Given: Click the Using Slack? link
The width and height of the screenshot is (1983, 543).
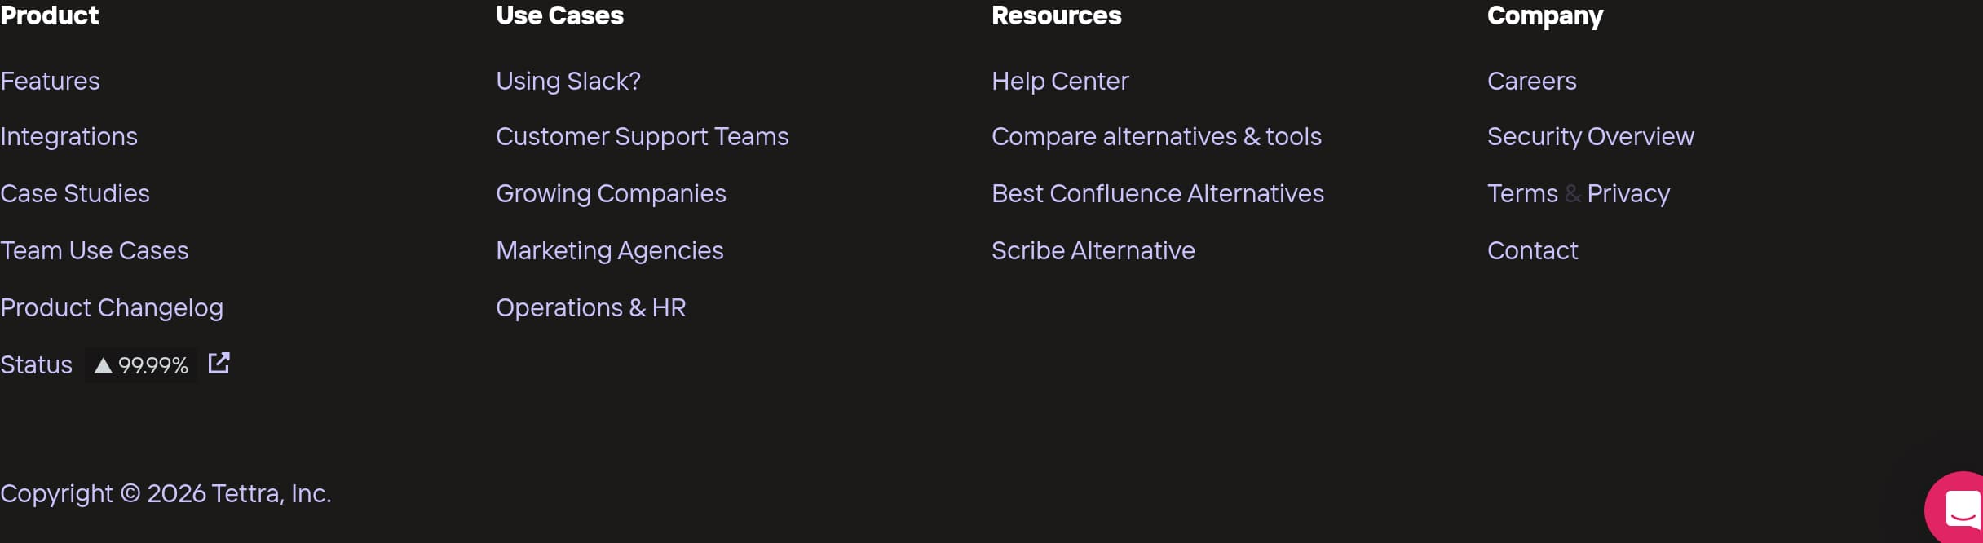Looking at the screenshot, I should coord(568,81).
